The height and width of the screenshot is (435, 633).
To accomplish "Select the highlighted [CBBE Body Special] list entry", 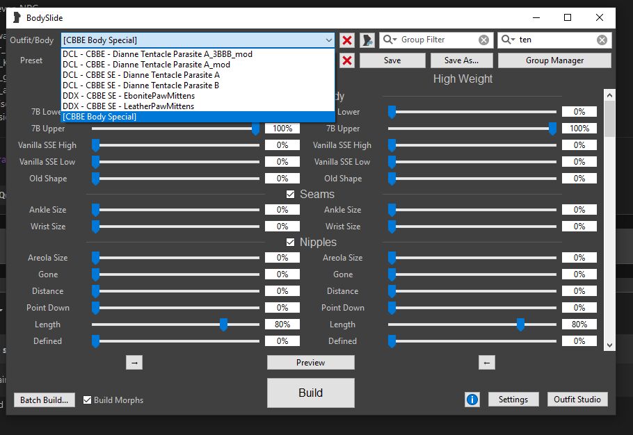I will 198,117.
